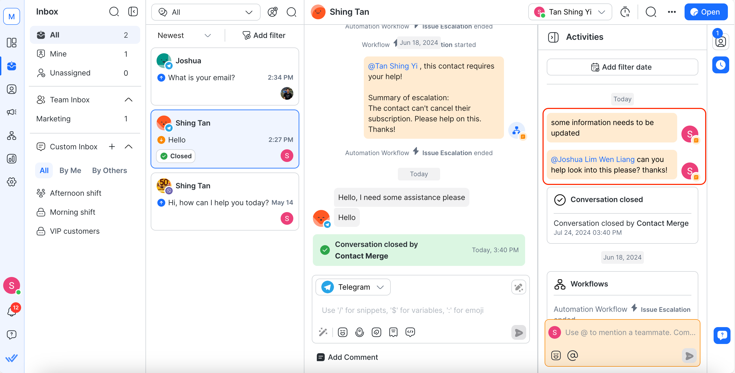Click the attachment icon in Telegram reply

[x=376, y=332]
